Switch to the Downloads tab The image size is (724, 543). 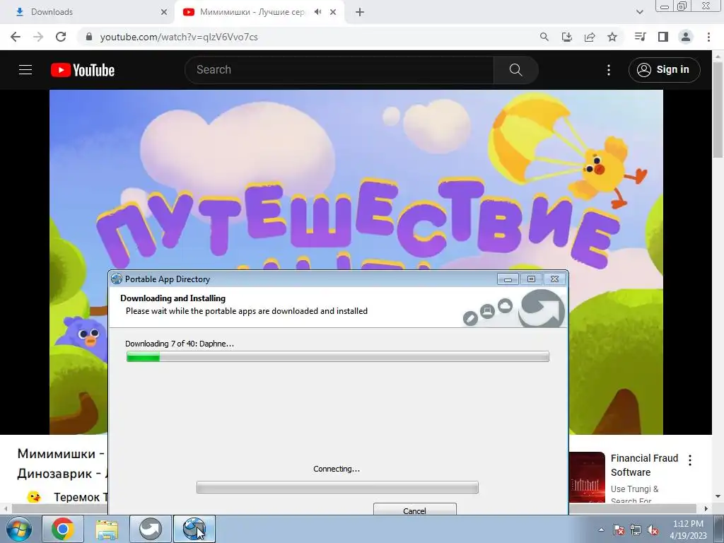(87, 12)
